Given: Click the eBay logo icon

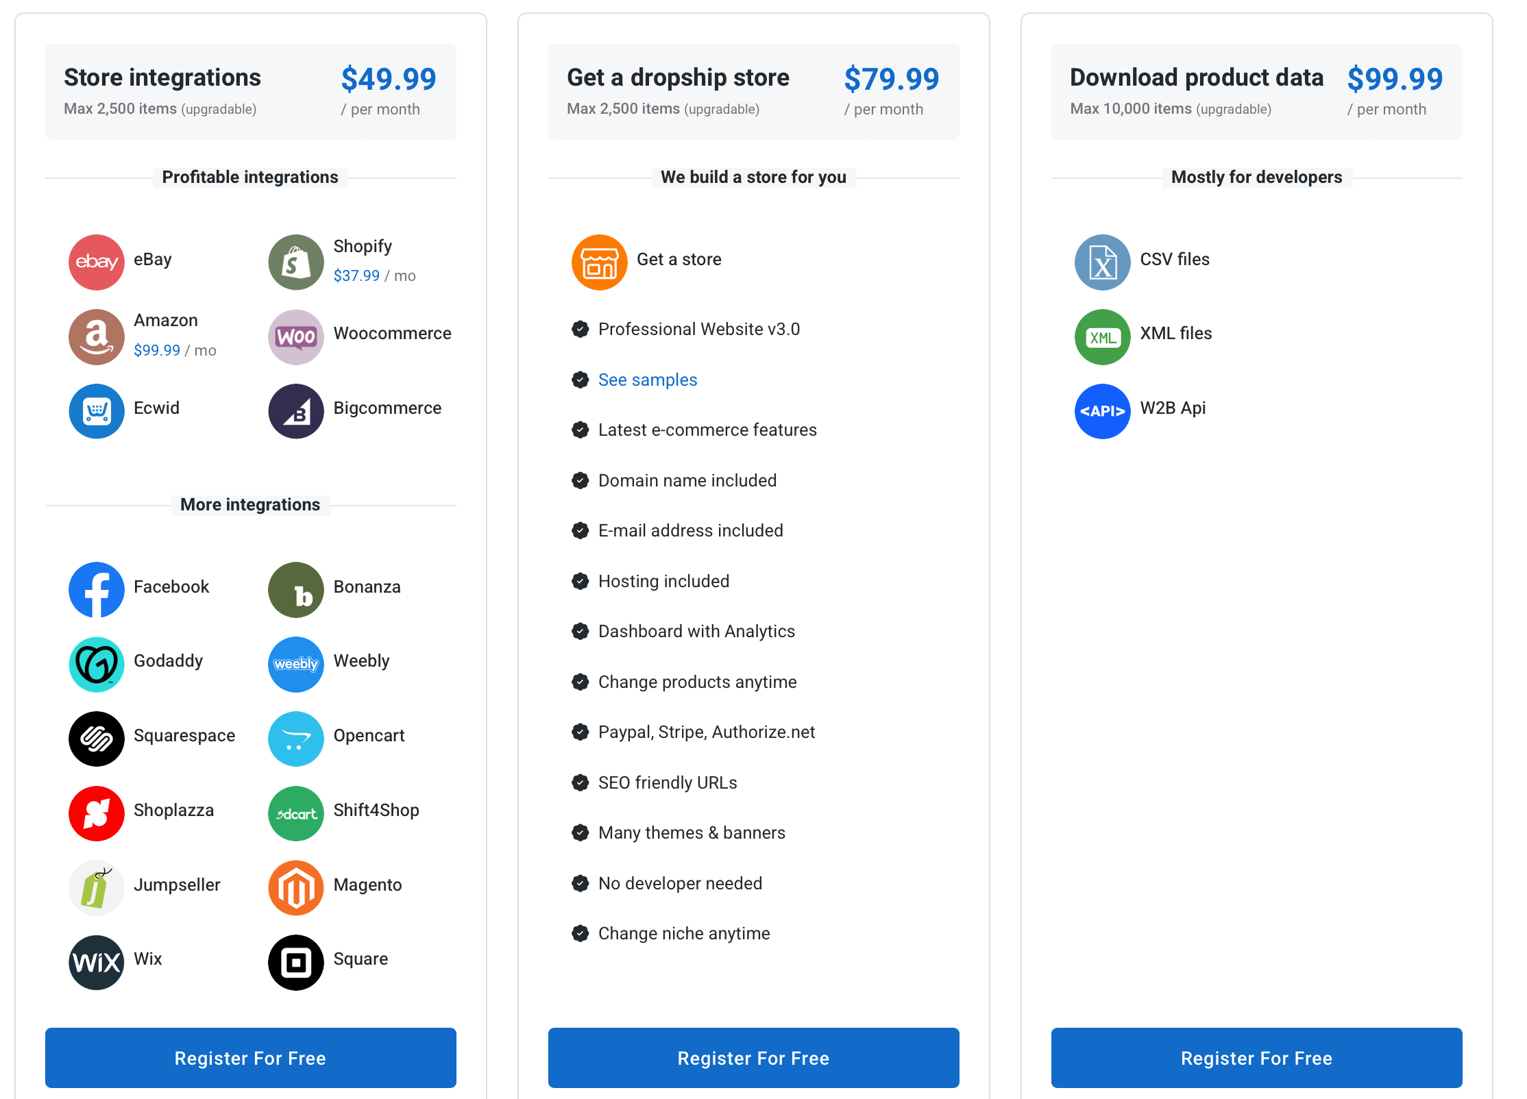Looking at the screenshot, I should tap(97, 262).
